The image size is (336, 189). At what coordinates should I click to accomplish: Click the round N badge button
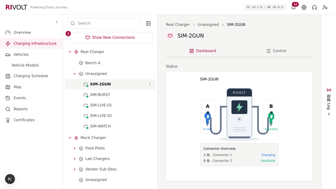[x=10, y=179]
